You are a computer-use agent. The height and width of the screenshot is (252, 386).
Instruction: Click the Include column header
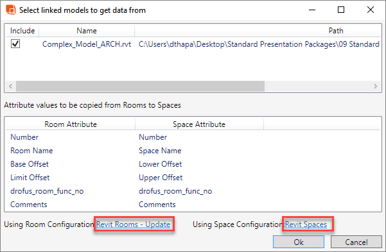(x=22, y=31)
